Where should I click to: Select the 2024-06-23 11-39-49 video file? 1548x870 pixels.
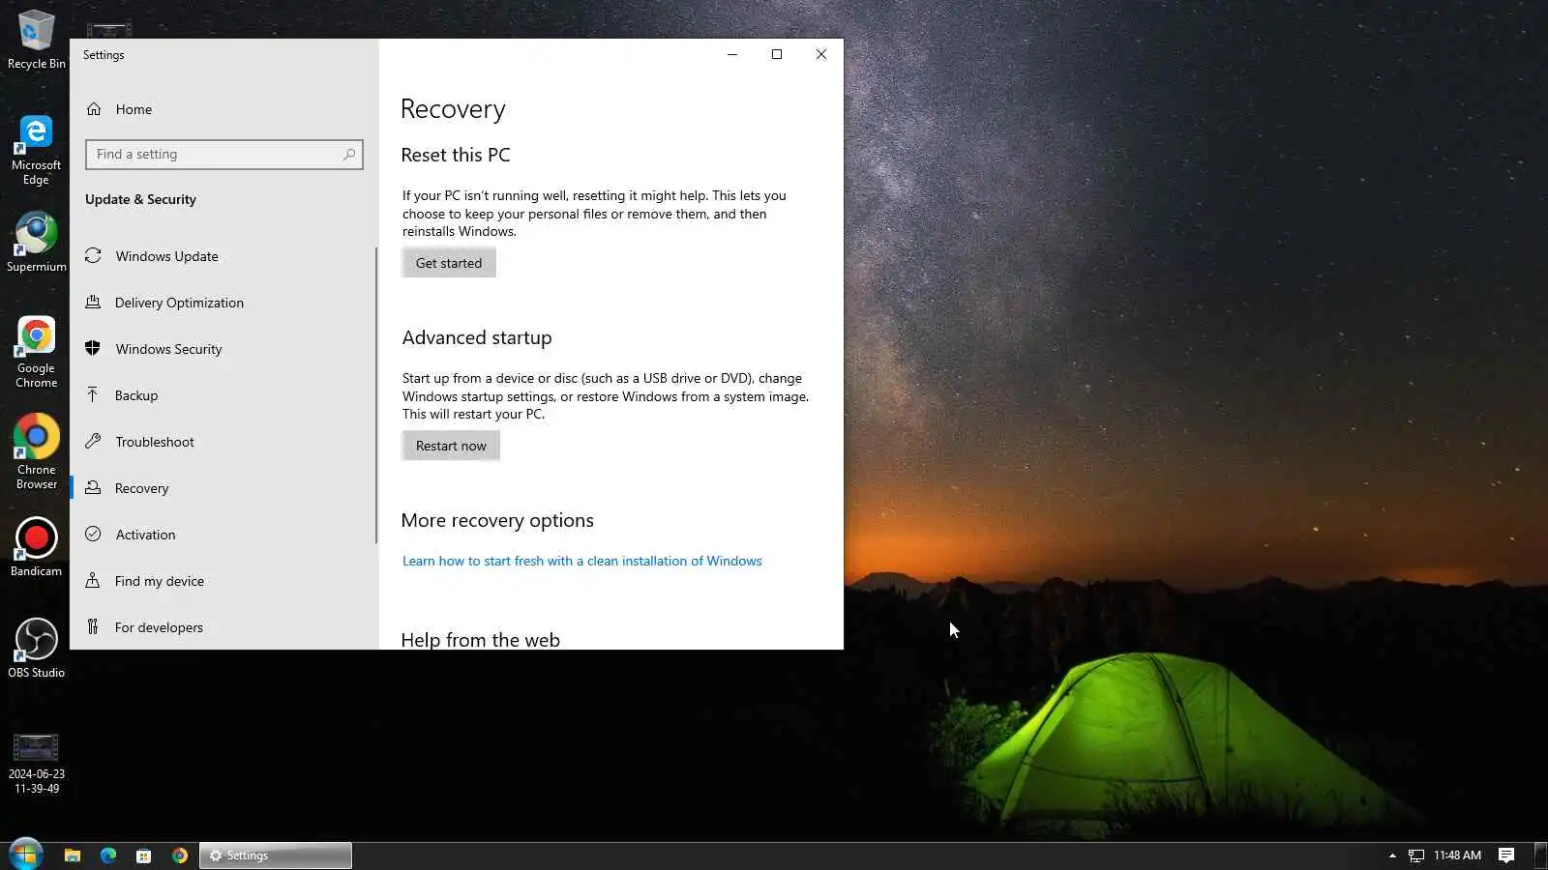point(36,764)
